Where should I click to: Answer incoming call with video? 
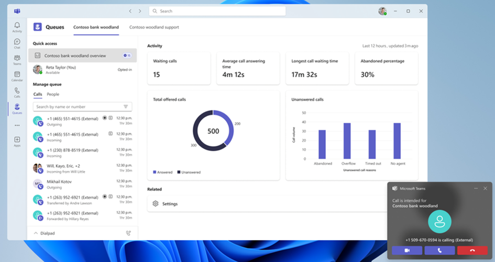click(x=406, y=250)
